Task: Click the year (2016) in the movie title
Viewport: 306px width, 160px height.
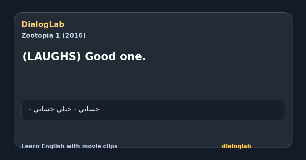Action: pos(73,36)
